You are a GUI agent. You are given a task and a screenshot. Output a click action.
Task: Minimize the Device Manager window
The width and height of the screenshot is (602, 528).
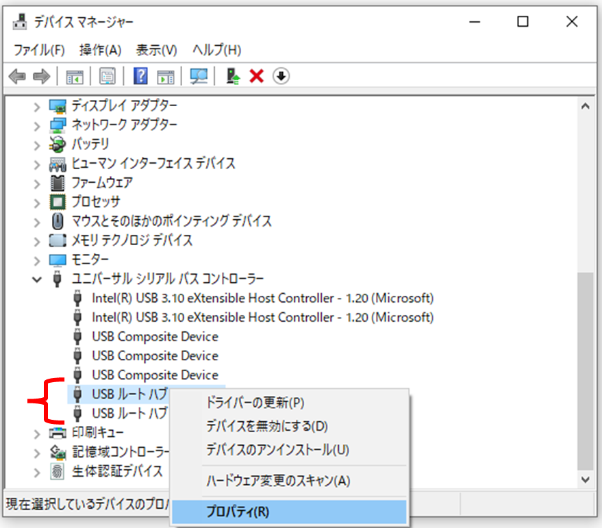click(x=475, y=21)
